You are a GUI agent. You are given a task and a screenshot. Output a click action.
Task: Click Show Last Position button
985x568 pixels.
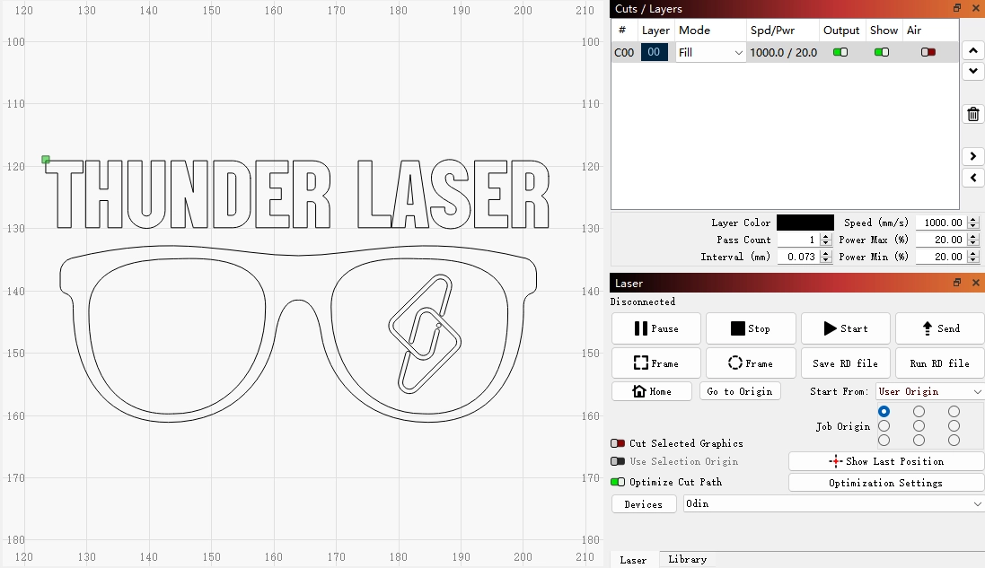point(885,461)
